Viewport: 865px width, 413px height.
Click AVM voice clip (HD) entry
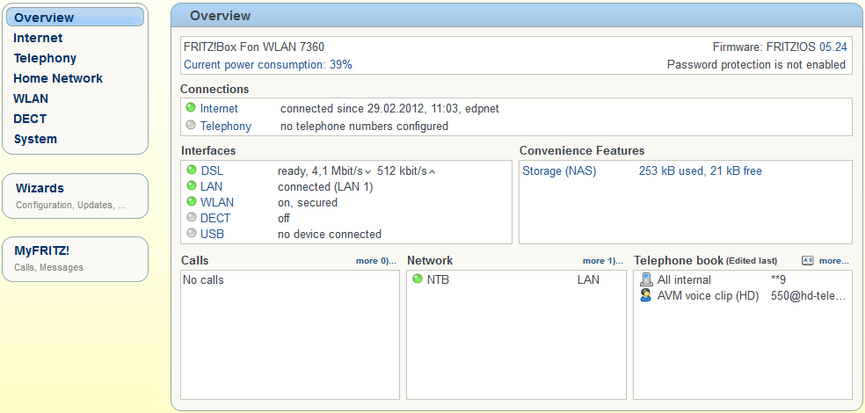pyautogui.click(x=709, y=296)
